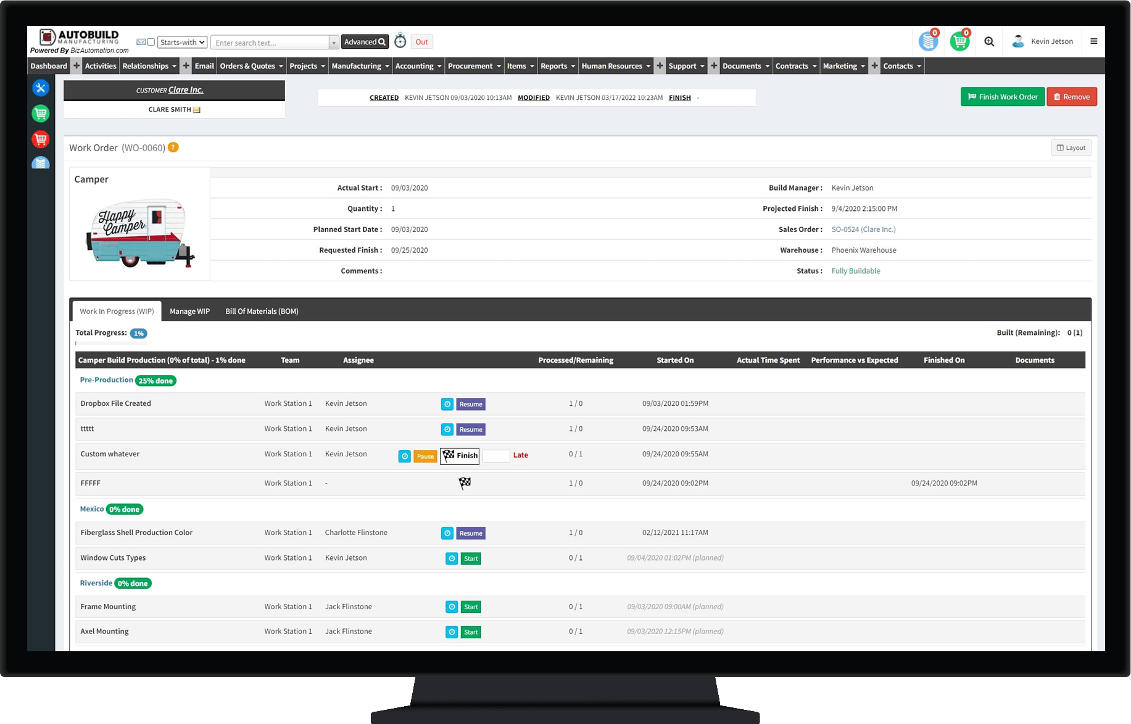Click the plus icon before Support

click(x=660, y=66)
